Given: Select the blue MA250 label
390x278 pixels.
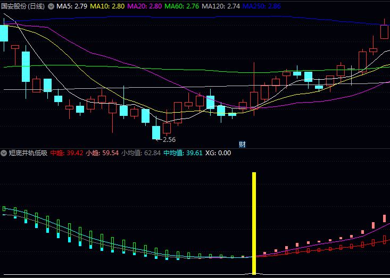Looking at the screenshot, I should pos(262,6).
